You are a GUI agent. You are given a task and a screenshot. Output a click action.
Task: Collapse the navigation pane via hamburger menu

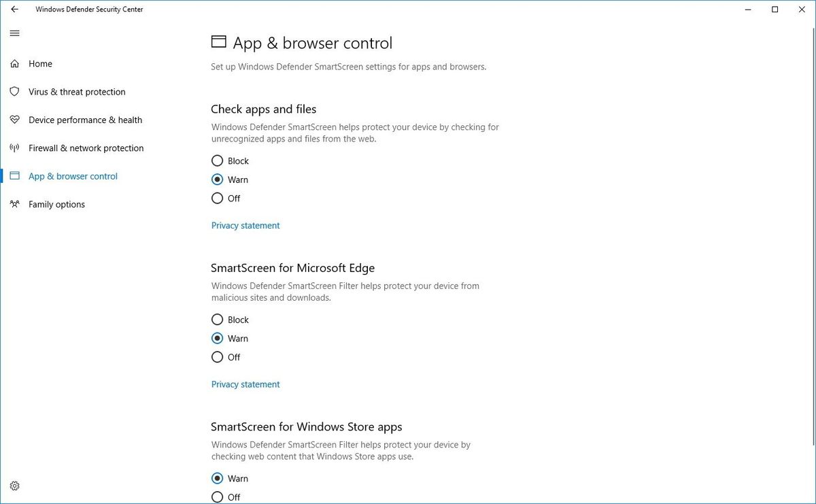pos(14,33)
